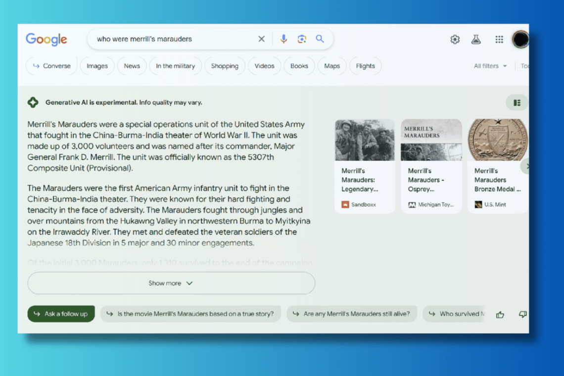Open the Osprey Michigan Toy card
The height and width of the screenshot is (376, 564).
431,166
